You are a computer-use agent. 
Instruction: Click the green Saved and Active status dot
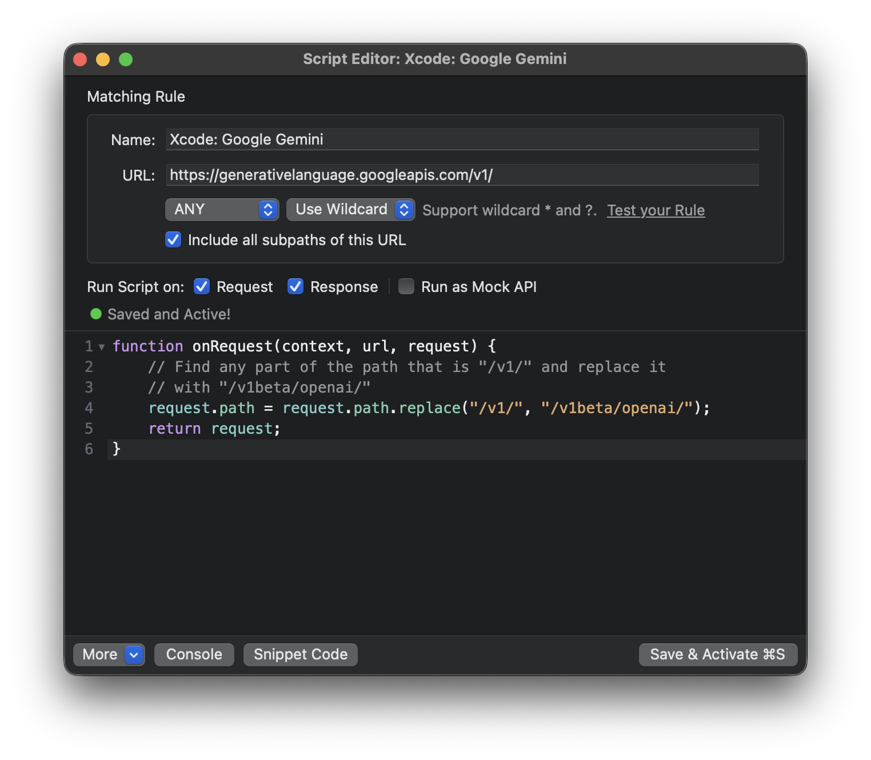[x=96, y=314]
